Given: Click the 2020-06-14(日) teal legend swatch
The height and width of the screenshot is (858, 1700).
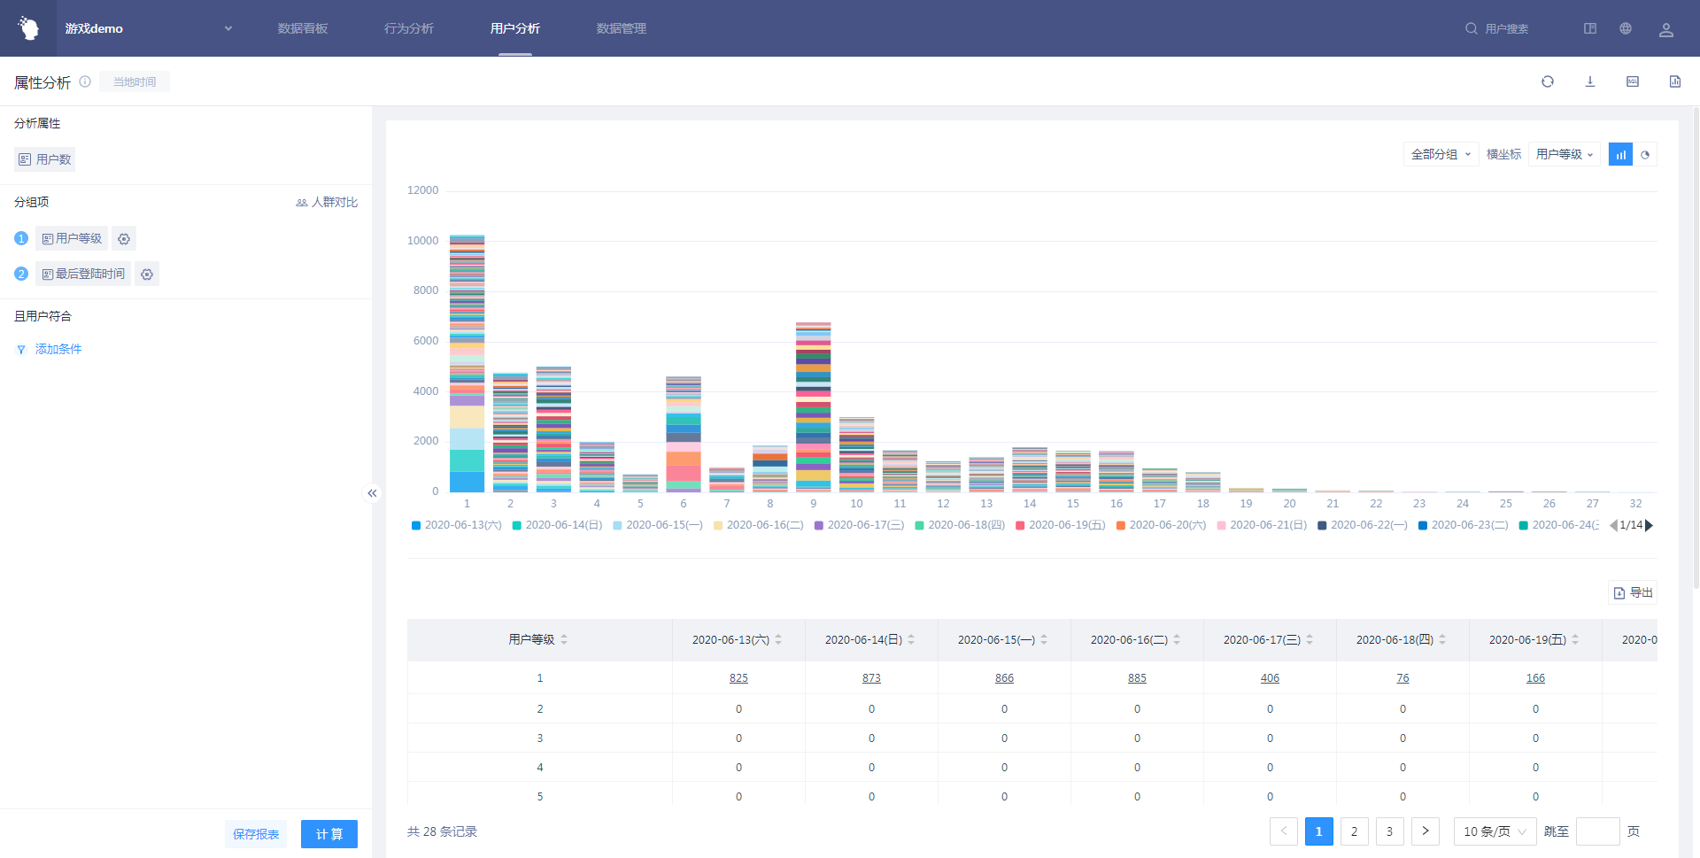Looking at the screenshot, I should (x=517, y=525).
